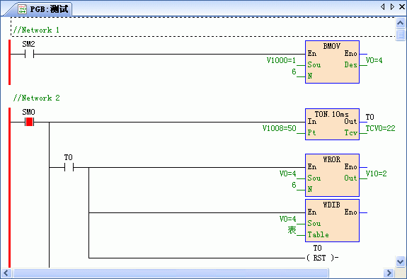Click the vertical scrollbar thumb
This screenshot has height=279, width=407.
pos(401,34)
